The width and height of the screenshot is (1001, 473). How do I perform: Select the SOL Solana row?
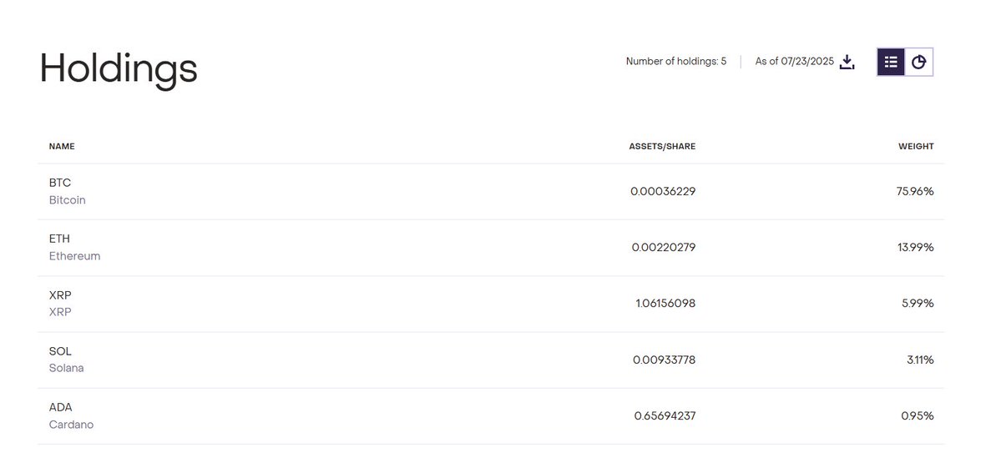[x=491, y=360]
